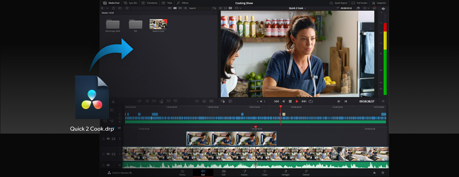This screenshot has width=459, height=177.
Task: Open the Fairlight page
Action: [x=286, y=173]
